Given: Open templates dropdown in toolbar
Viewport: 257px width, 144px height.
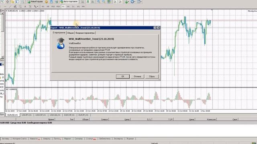Looking at the screenshot, I should click(139, 2).
